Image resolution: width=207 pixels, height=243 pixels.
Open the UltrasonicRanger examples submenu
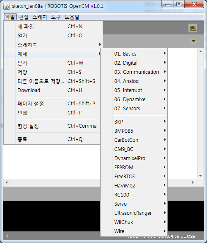tap(134, 213)
